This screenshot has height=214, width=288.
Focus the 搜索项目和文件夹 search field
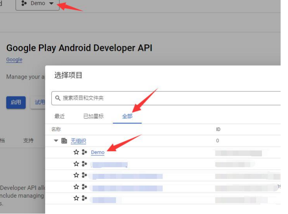(166, 98)
